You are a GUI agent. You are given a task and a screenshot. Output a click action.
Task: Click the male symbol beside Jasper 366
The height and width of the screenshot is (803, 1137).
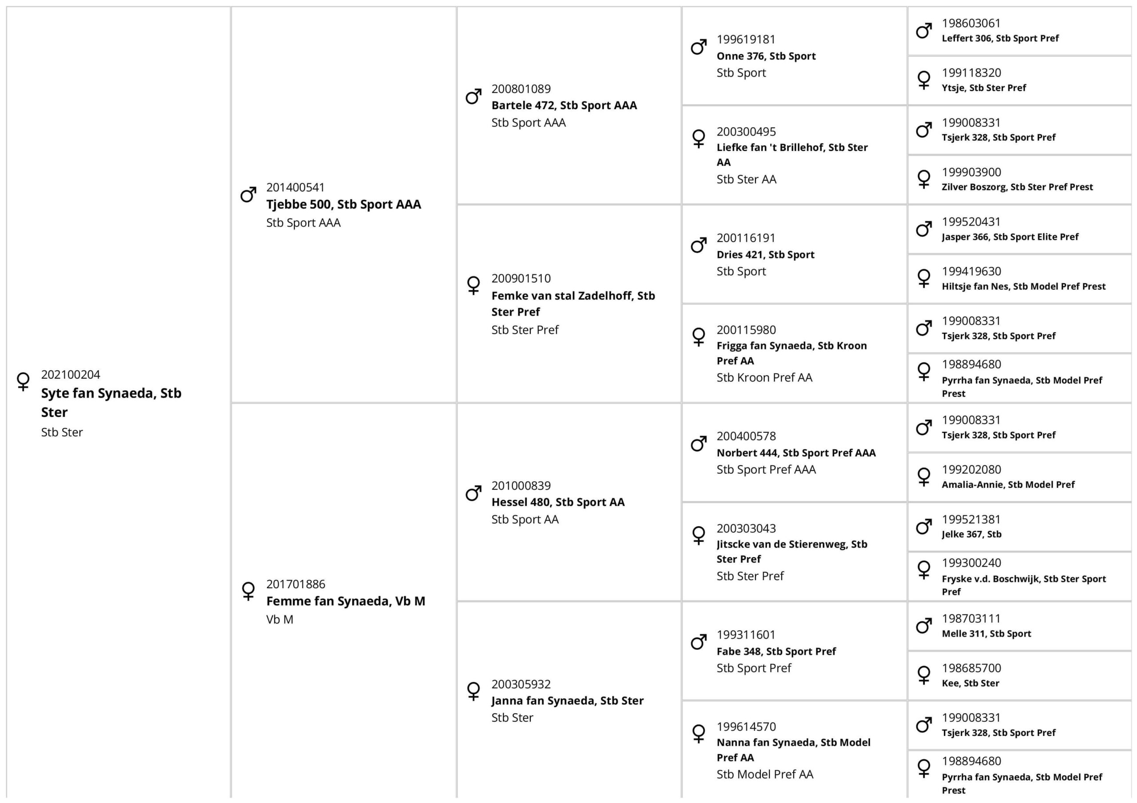923,229
